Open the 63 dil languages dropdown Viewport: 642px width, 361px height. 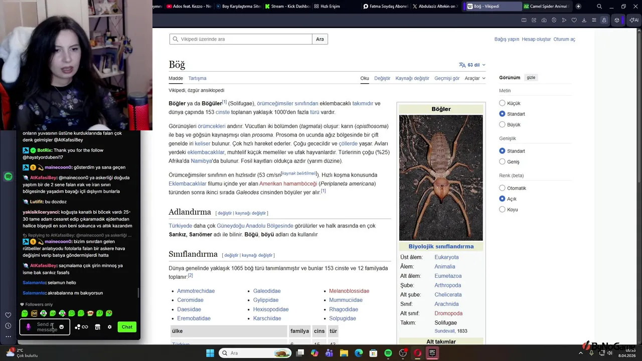click(x=472, y=65)
